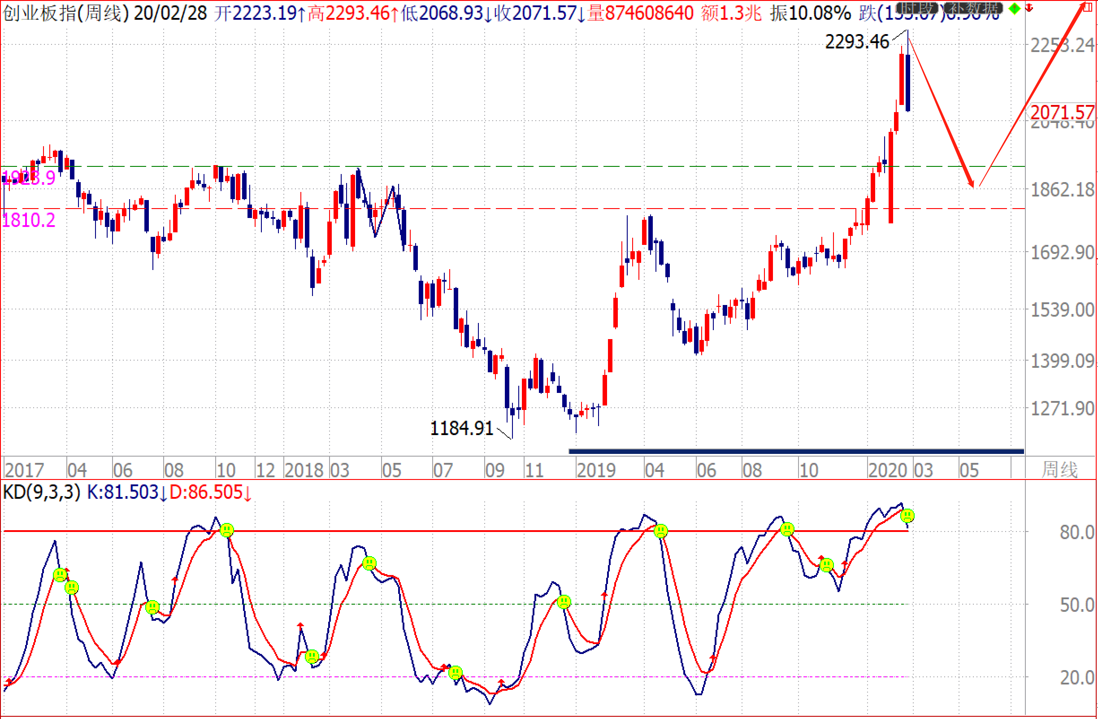Click the low price 低2068.93
Viewport: 1098px width, 719px height.
click(447, 13)
